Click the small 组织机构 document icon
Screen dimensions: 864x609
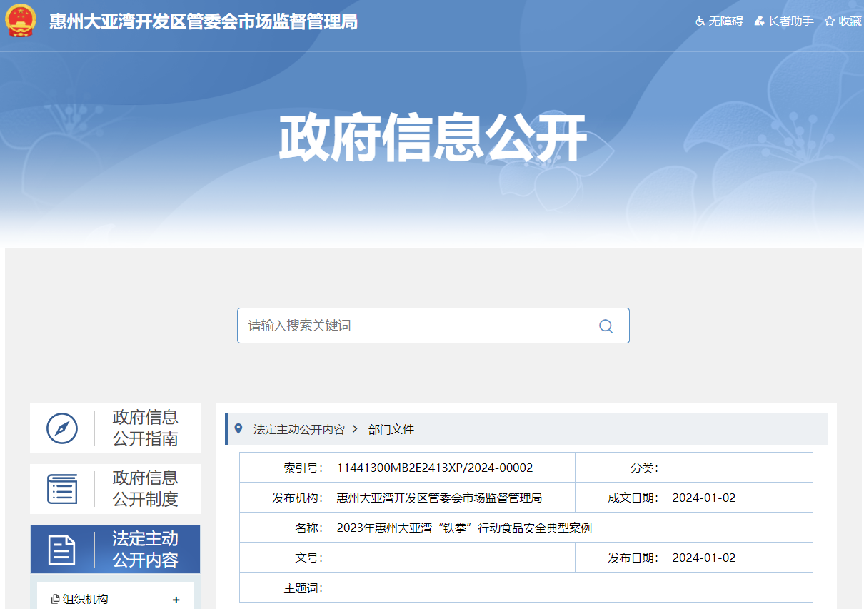pyautogui.click(x=56, y=600)
